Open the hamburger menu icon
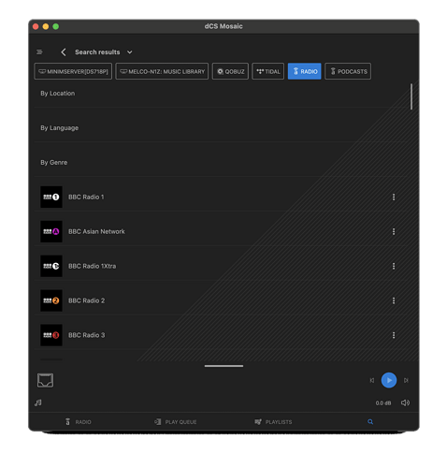The height and width of the screenshot is (468, 447). 39,52
